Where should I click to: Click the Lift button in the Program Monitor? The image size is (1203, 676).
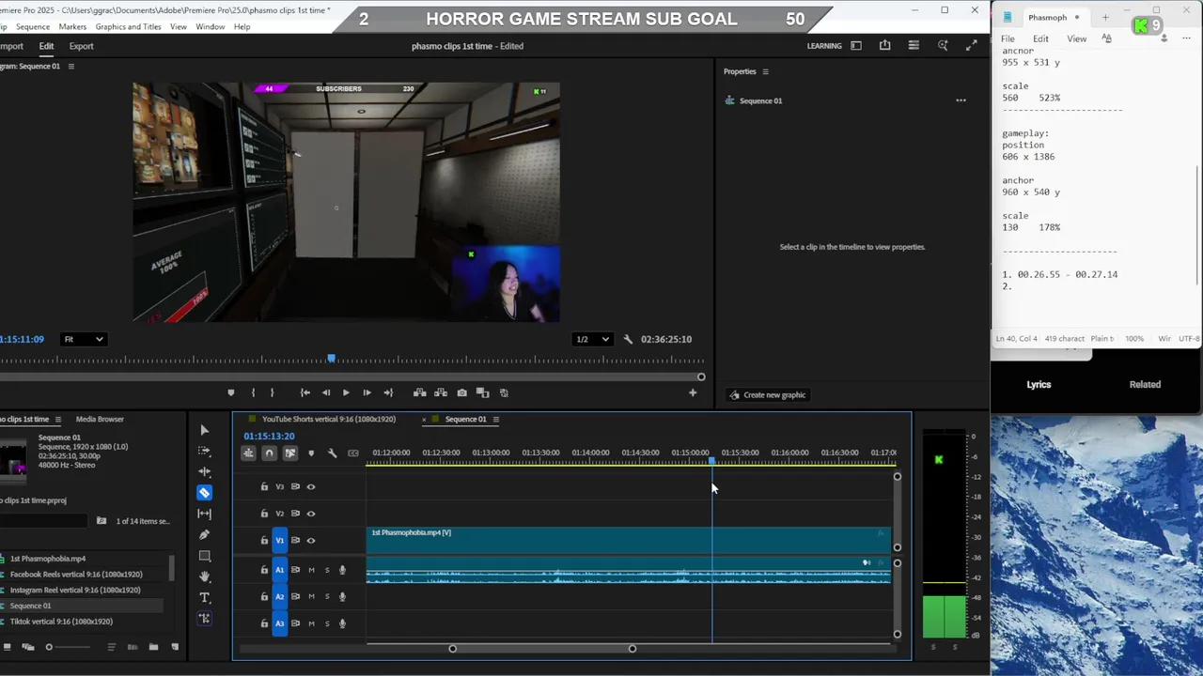point(419,392)
